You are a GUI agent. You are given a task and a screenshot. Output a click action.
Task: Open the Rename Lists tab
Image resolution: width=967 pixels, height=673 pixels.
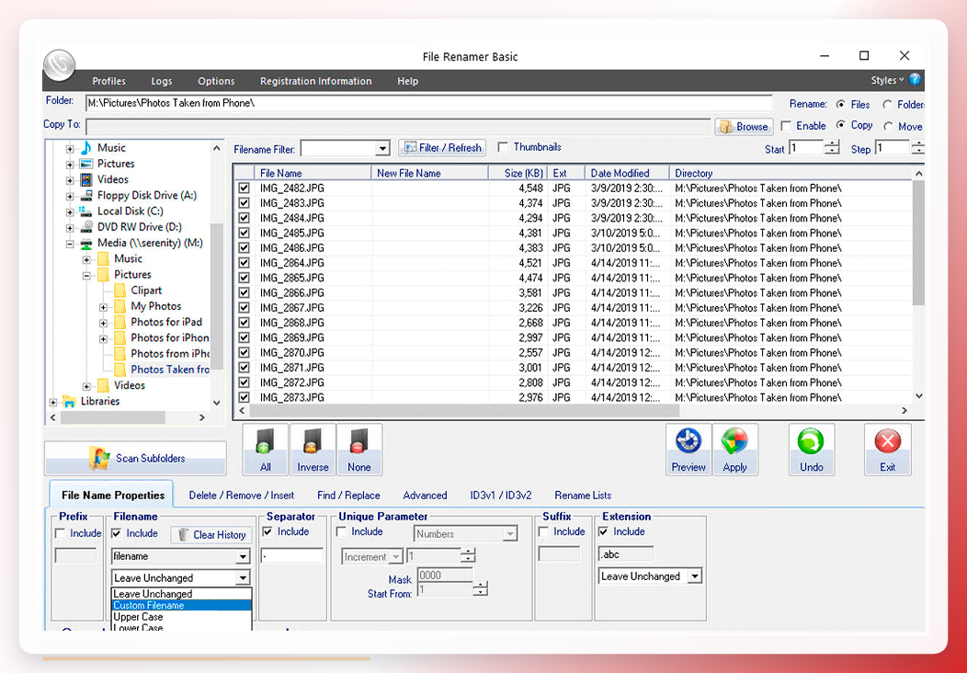tap(583, 496)
